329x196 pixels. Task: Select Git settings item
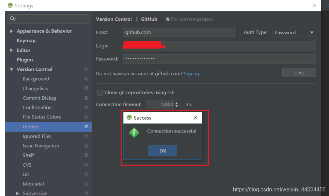(26, 174)
